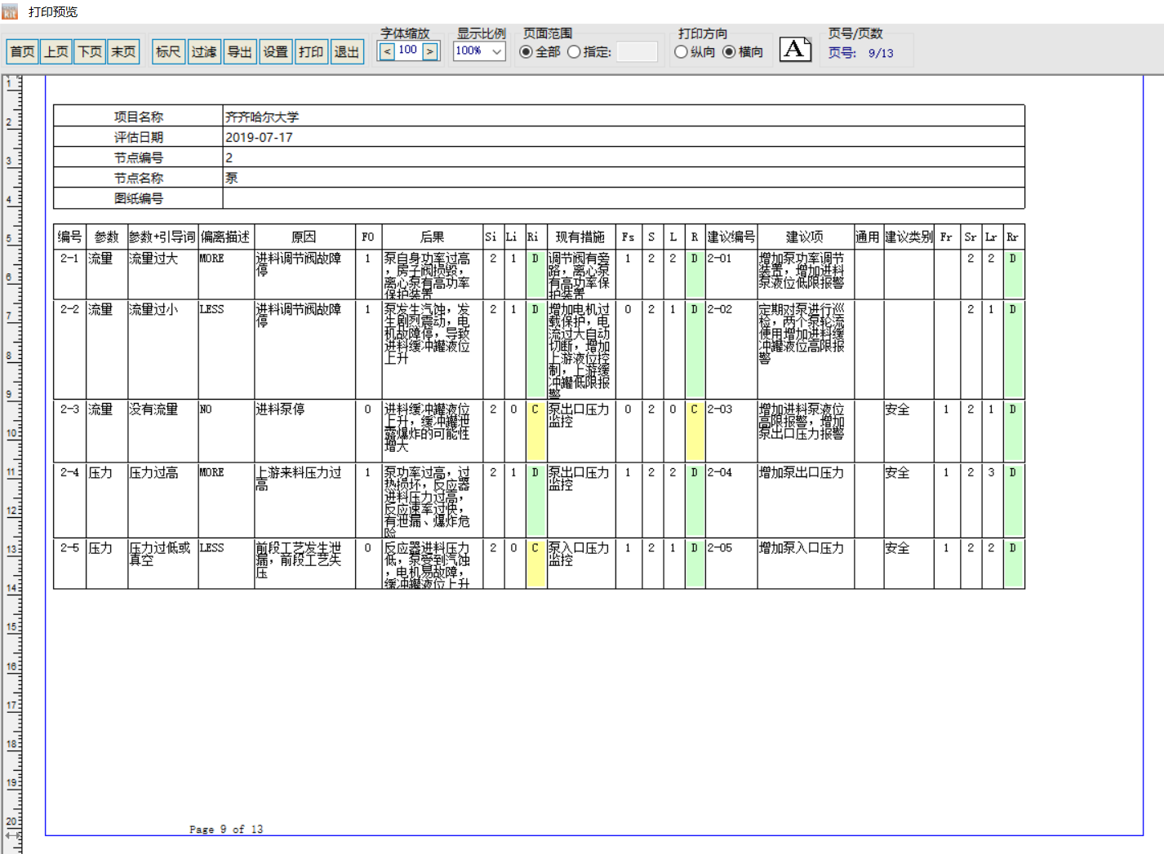Decrease font zoom with the < arrow
1164x854 pixels.
[387, 51]
